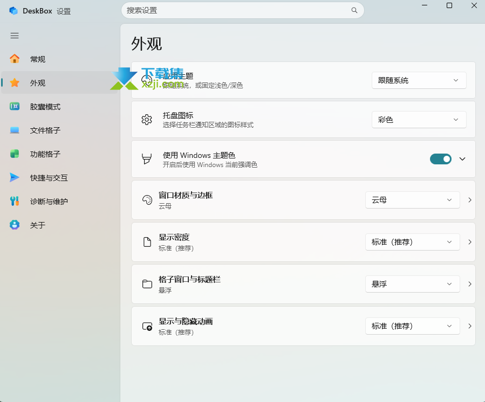Click the 选择任务栏通知区域的图标样式 description
The width and height of the screenshot is (485, 402).
coord(208,125)
